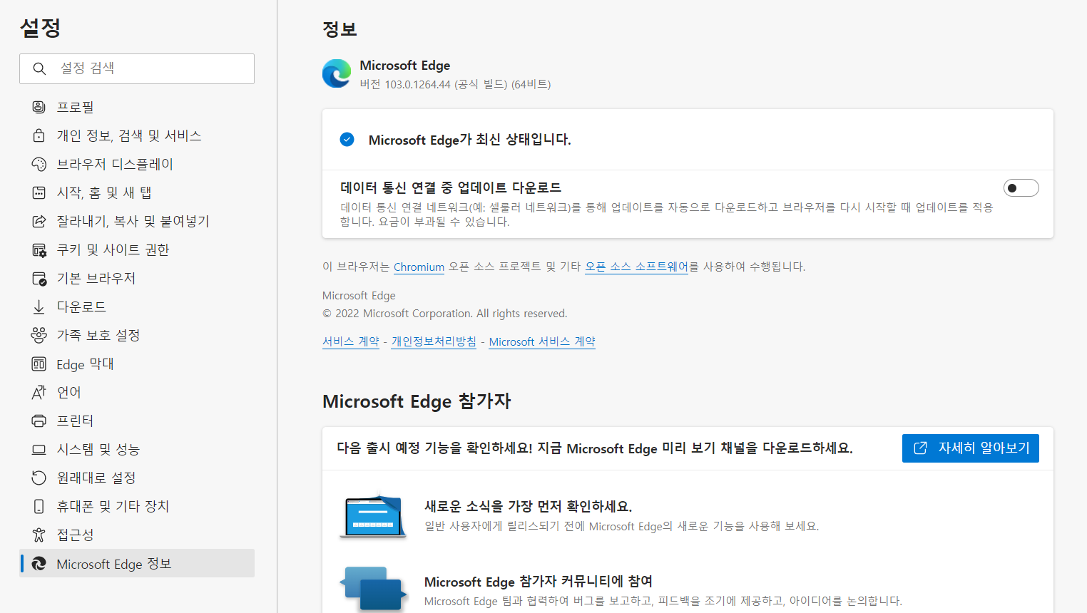Open the Chromium link

coord(419,267)
